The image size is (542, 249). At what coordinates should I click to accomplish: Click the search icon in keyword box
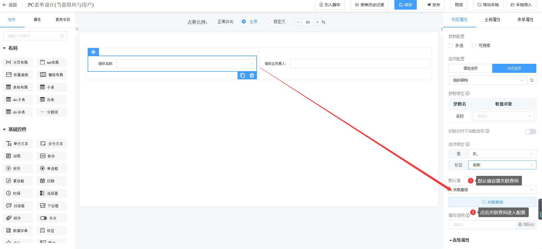62,36
